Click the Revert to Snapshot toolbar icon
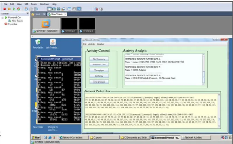 [x=31, y=9]
